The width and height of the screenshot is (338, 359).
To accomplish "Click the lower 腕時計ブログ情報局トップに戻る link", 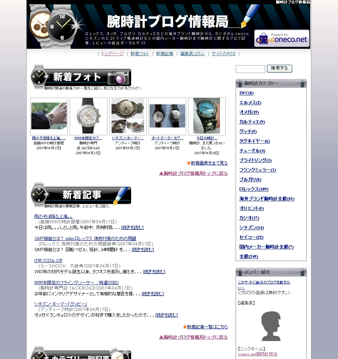I will coord(194,337).
